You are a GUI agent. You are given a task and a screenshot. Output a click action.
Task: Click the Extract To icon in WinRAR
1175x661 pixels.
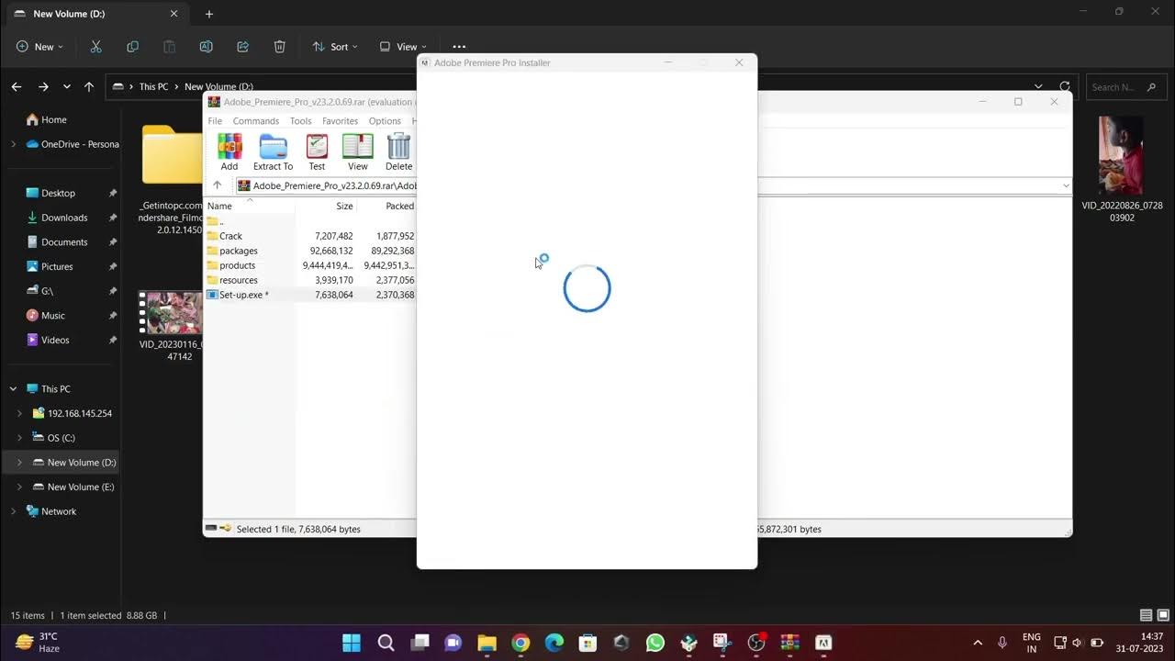(x=273, y=151)
